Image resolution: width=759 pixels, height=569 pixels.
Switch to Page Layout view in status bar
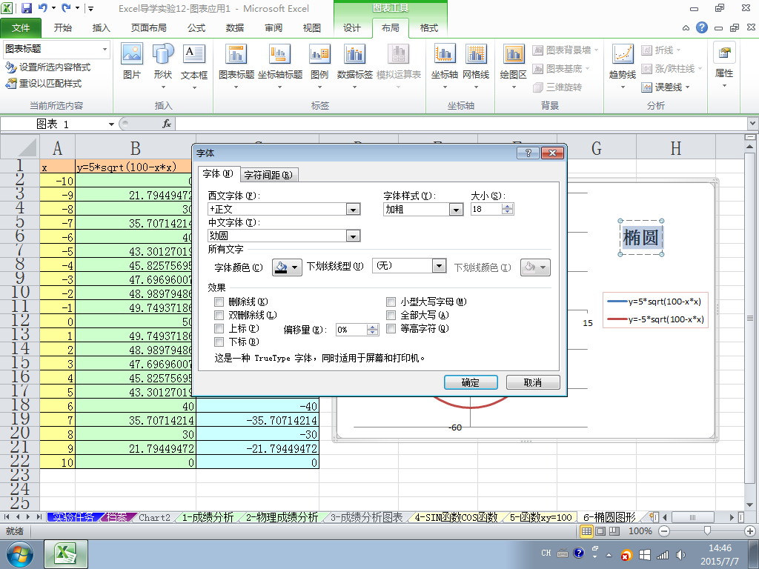pos(600,530)
